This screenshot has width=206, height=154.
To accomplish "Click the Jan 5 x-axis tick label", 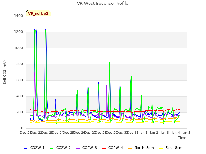I will 186,133.
